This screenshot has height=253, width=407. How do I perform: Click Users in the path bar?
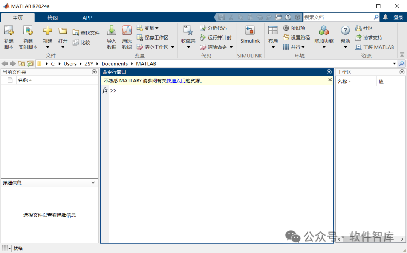click(x=70, y=64)
